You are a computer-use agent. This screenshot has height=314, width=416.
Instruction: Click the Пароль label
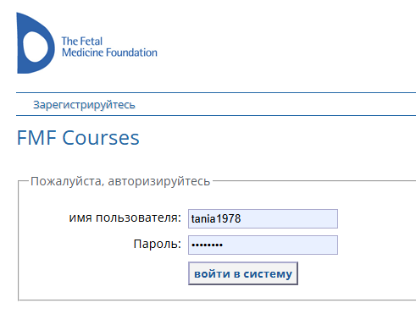[157, 244]
